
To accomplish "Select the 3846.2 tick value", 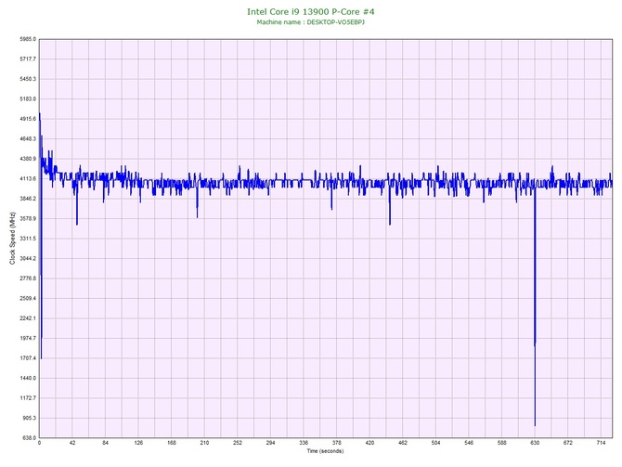I will tap(28, 199).
